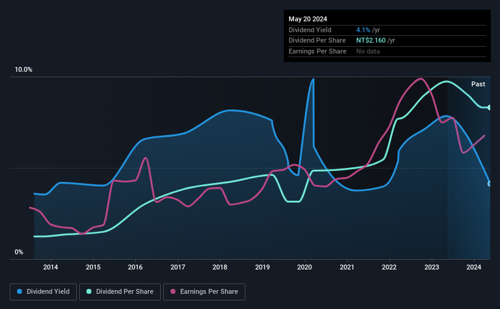
Task: Click the 10.0% y-axis label
Action: pyautogui.click(x=23, y=70)
